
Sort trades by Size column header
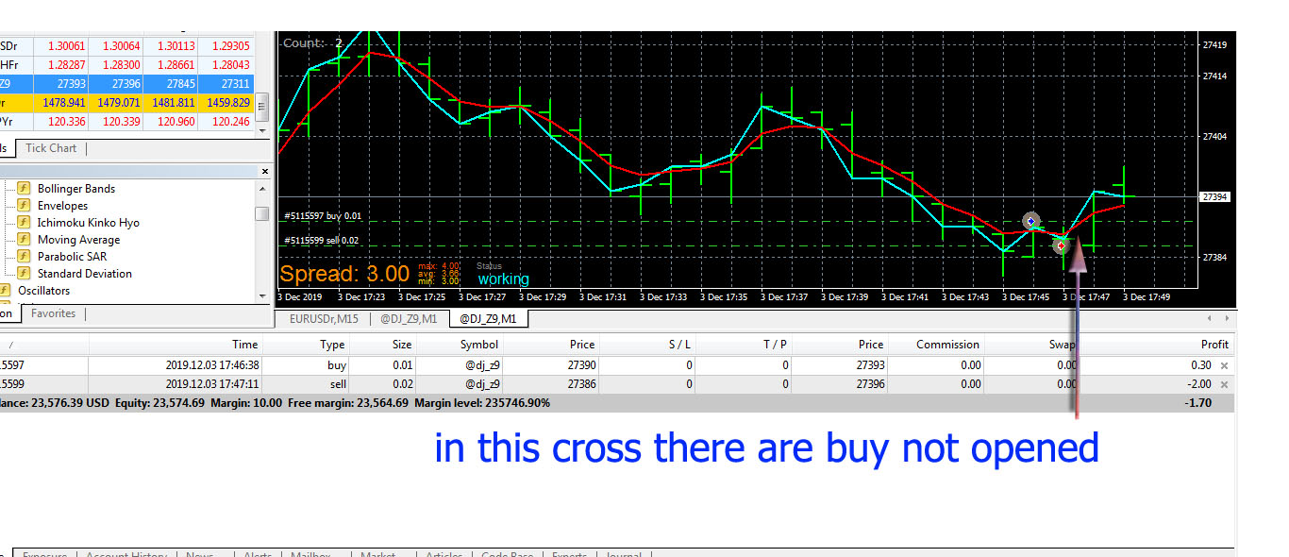pos(402,345)
